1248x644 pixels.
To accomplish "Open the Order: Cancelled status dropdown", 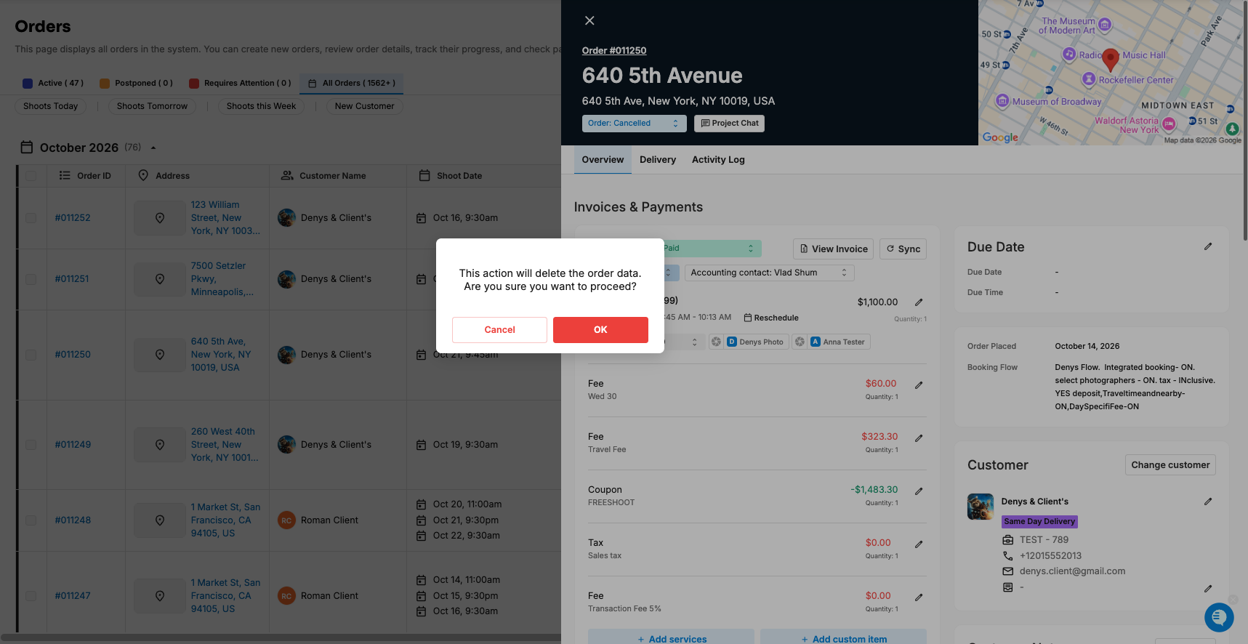I will coord(635,124).
